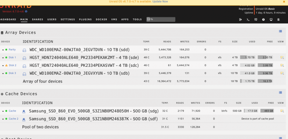Screen dimensions: 288x139
Task: Open the Cache device link
Action: (x=12, y=111)
